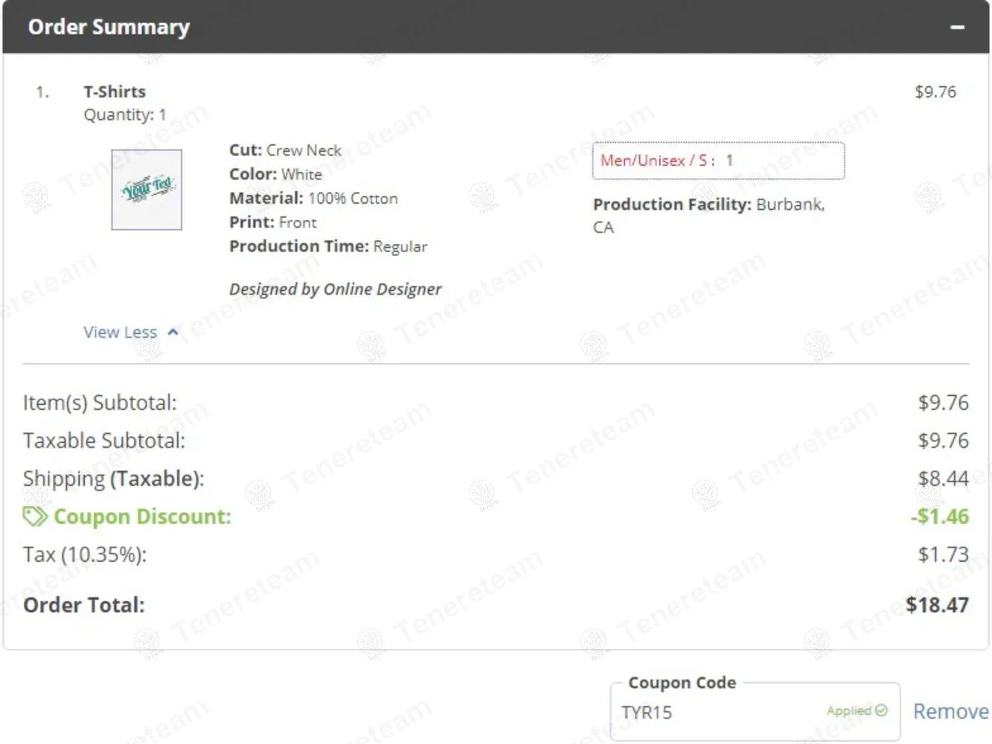Open the T-shirt design thumbnail
Image resolution: width=992 pixels, height=744 pixels.
point(147,190)
